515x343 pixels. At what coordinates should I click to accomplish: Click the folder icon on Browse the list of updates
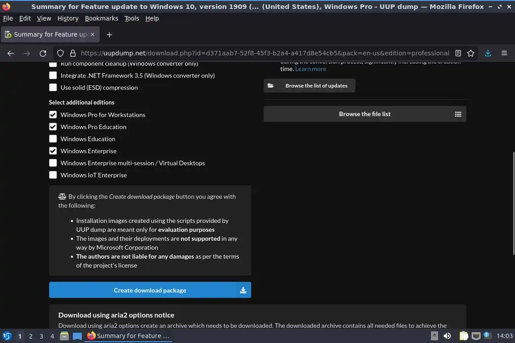pos(270,86)
